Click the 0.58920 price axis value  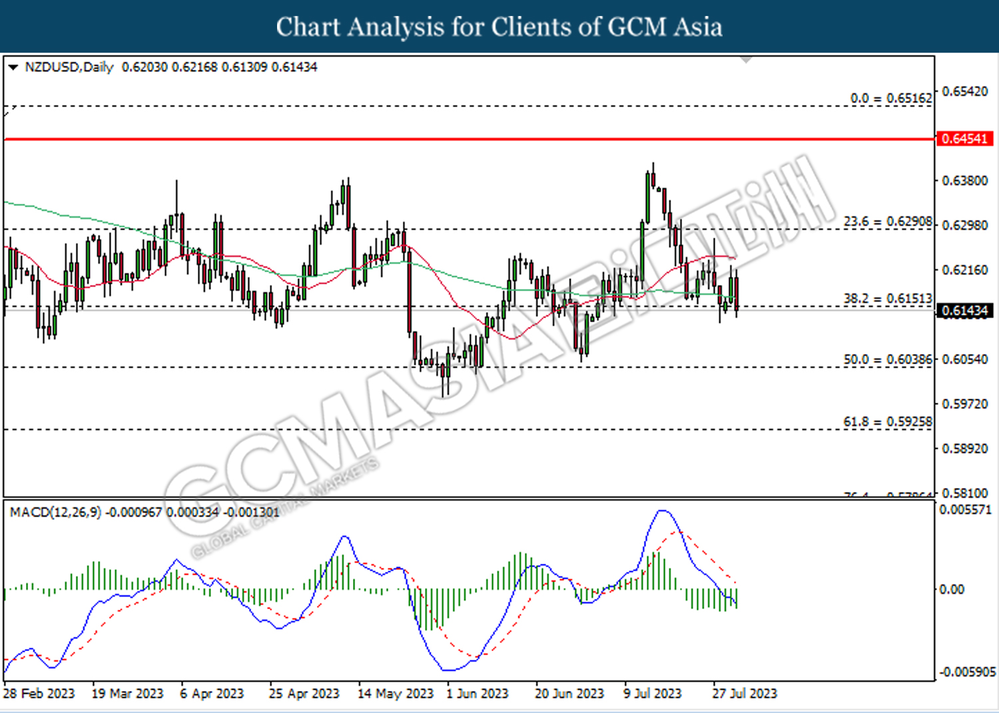point(965,448)
